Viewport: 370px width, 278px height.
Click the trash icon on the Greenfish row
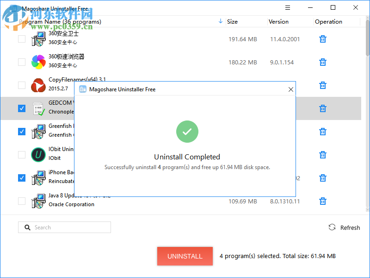pos(322,132)
